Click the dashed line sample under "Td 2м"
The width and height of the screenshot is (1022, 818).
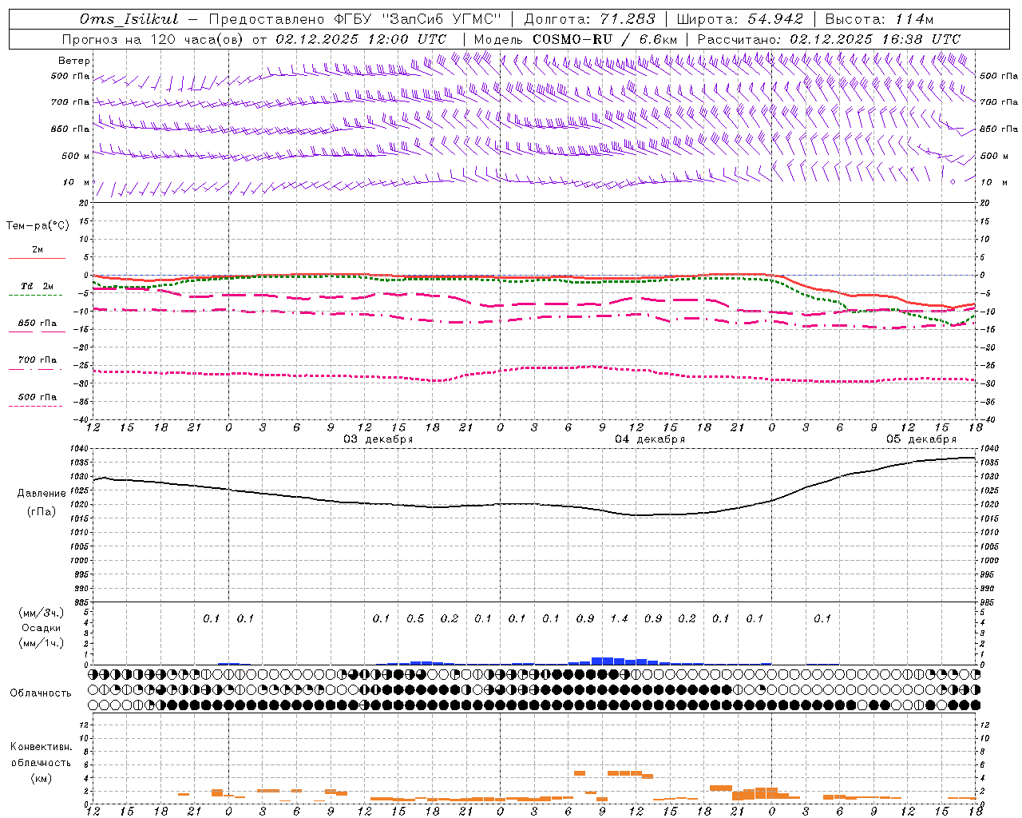pos(36,295)
